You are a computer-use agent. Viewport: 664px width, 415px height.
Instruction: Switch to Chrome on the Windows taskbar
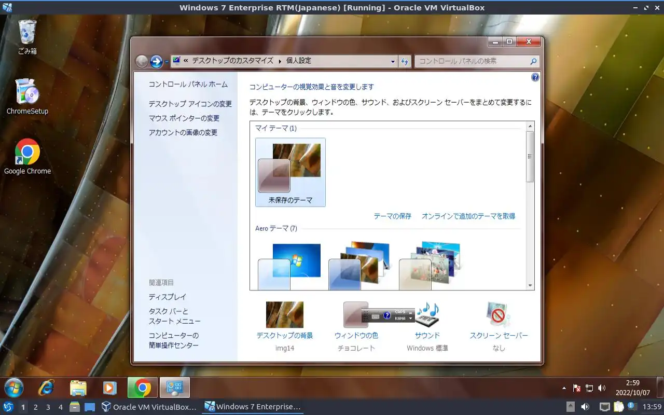point(143,388)
